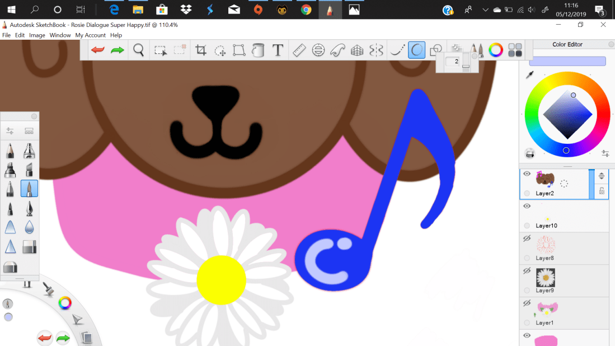Open Layer2 blend mode arrows
The image size is (615, 346).
pyautogui.click(x=602, y=176)
